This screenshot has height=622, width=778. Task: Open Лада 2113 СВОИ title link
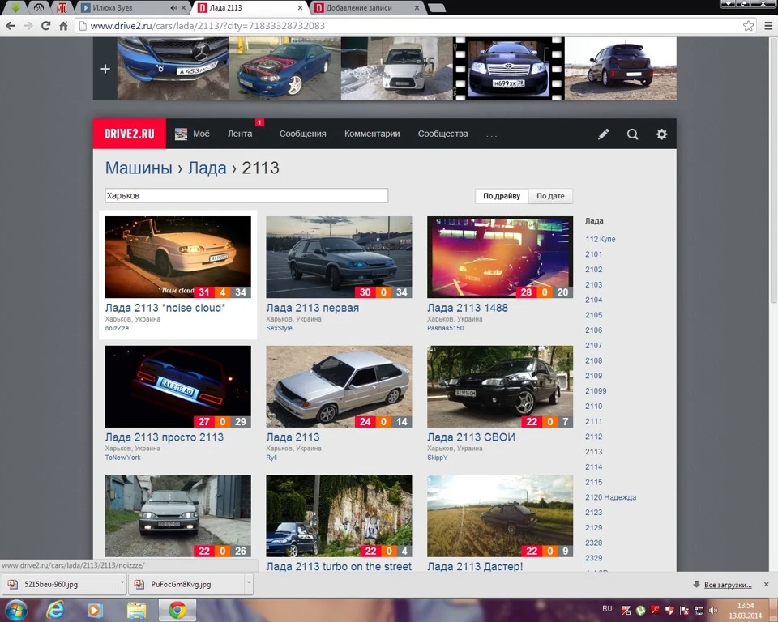pyautogui.click(x=471, y=437)
